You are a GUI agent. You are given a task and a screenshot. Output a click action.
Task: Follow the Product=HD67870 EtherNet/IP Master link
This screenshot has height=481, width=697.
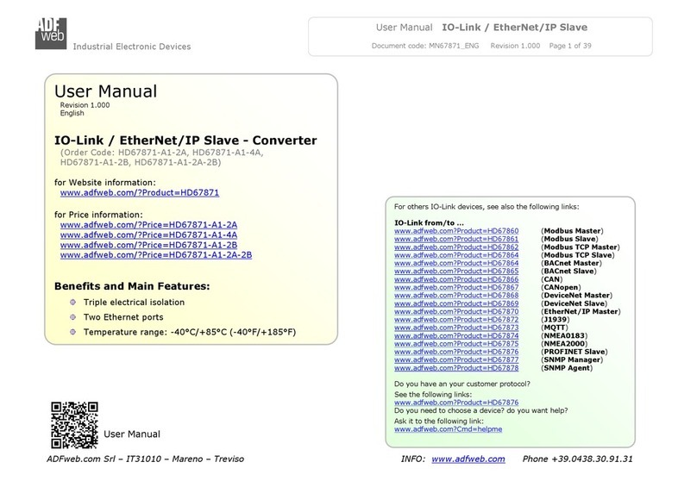pyautogui.click(x=456, y=311)
